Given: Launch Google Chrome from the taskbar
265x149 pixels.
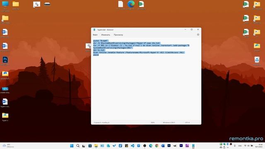Looking at the screenshot, I should click(157, 146).
